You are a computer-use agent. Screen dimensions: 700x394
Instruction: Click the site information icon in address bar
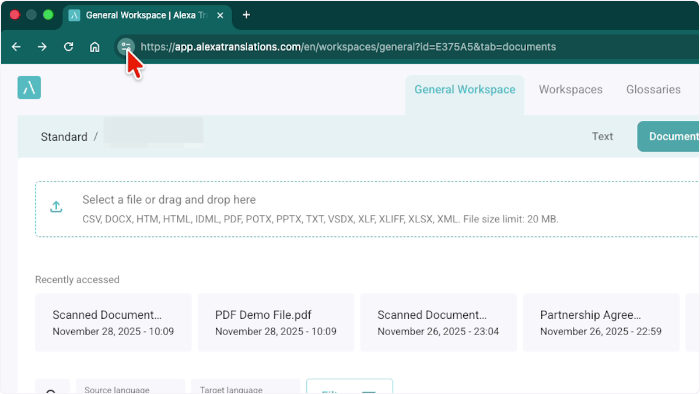click(126, 47)
